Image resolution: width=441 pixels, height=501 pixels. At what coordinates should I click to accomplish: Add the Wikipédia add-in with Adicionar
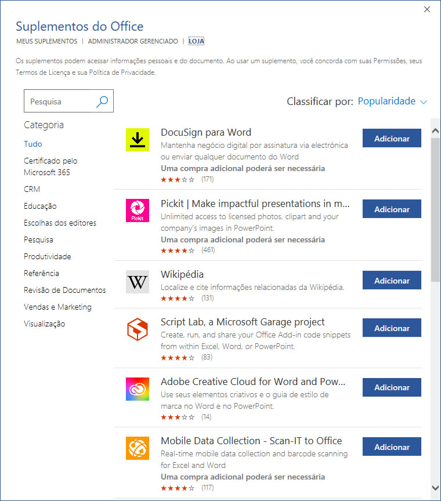[x=392, y=281]
